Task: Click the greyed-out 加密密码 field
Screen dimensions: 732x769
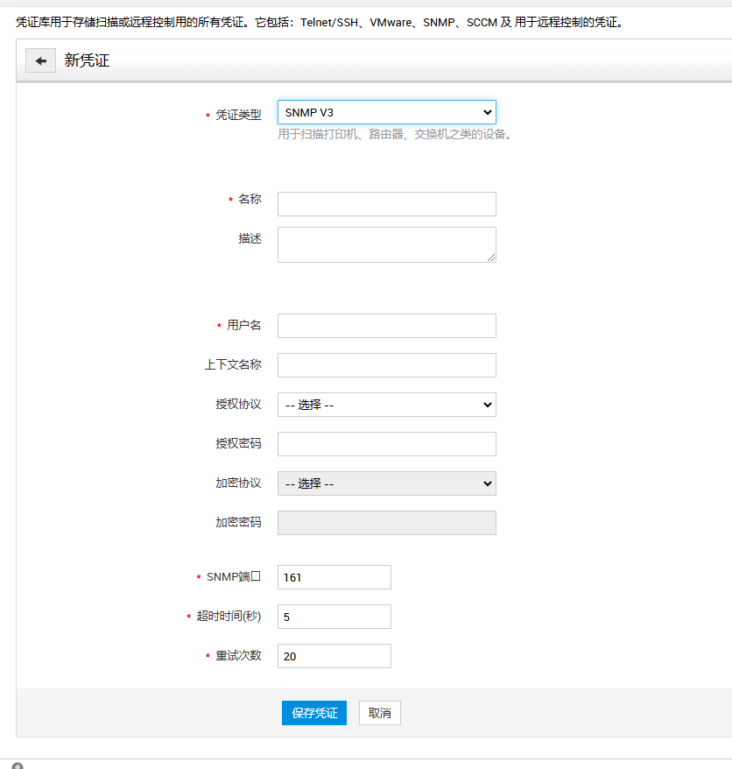Action: click(386, 523)
